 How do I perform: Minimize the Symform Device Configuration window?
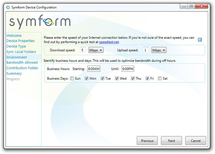(x=184, y=6)
